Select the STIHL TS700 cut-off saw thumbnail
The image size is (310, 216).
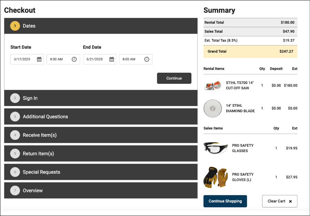pos(212,85)
